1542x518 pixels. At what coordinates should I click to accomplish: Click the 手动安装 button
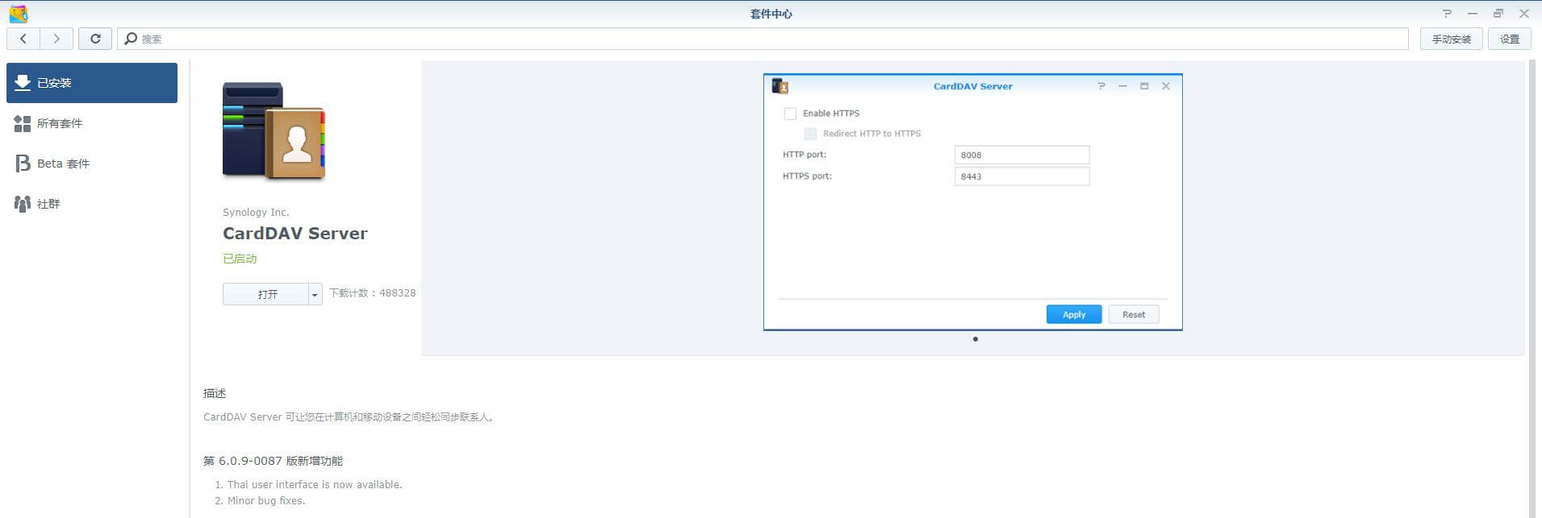coord(1451,39)
